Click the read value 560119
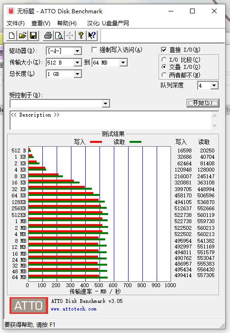Image resolution: width=230 pixels, height=333 pixels. click(206, 215)
